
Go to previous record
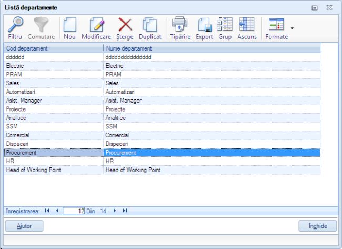[57, 211]
